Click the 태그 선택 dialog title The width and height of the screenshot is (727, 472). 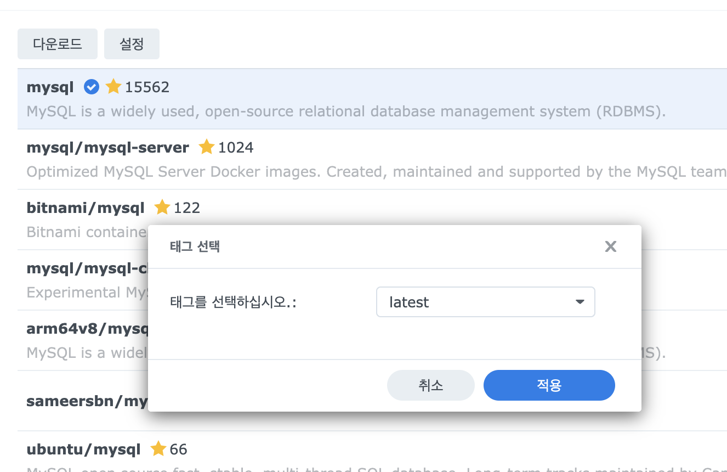pos(195,246)
